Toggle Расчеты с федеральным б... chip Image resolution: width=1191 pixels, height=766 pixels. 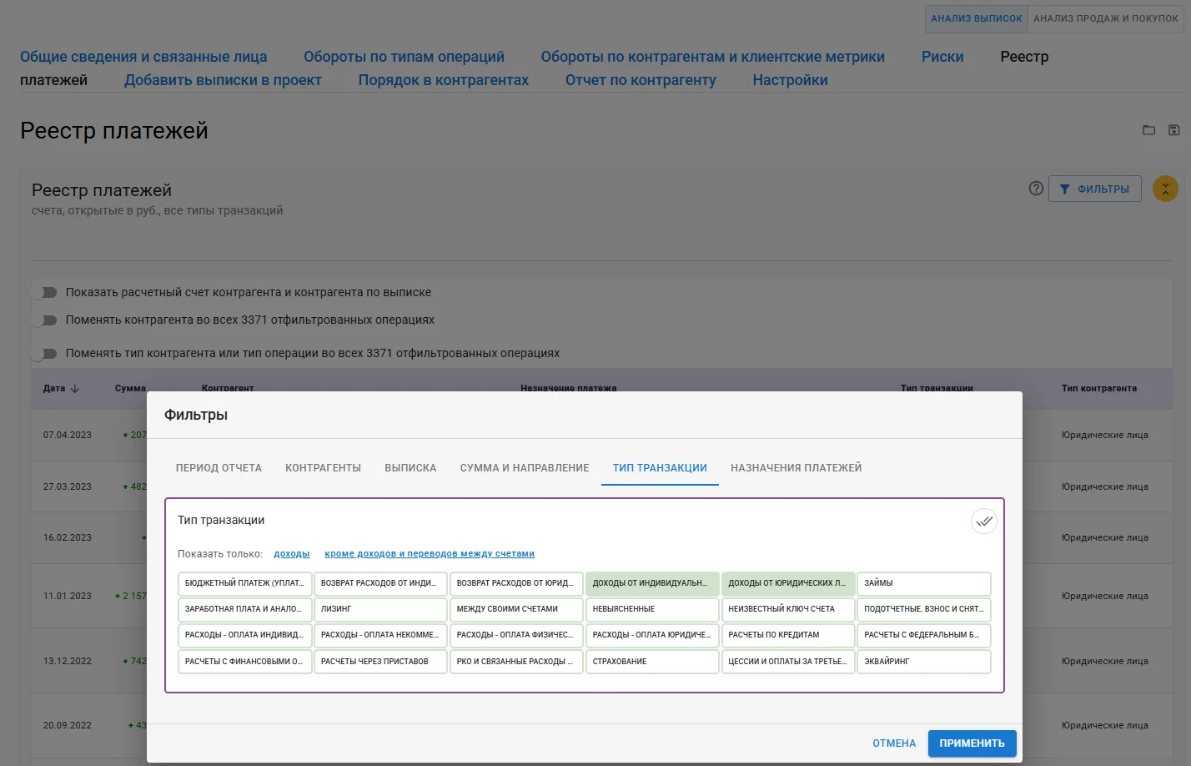[x=924, y=635]
